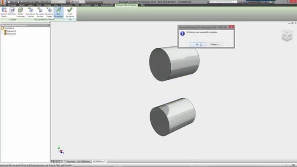Click the Prompts >> button
The image size is (297, 167).
point(215,45)
